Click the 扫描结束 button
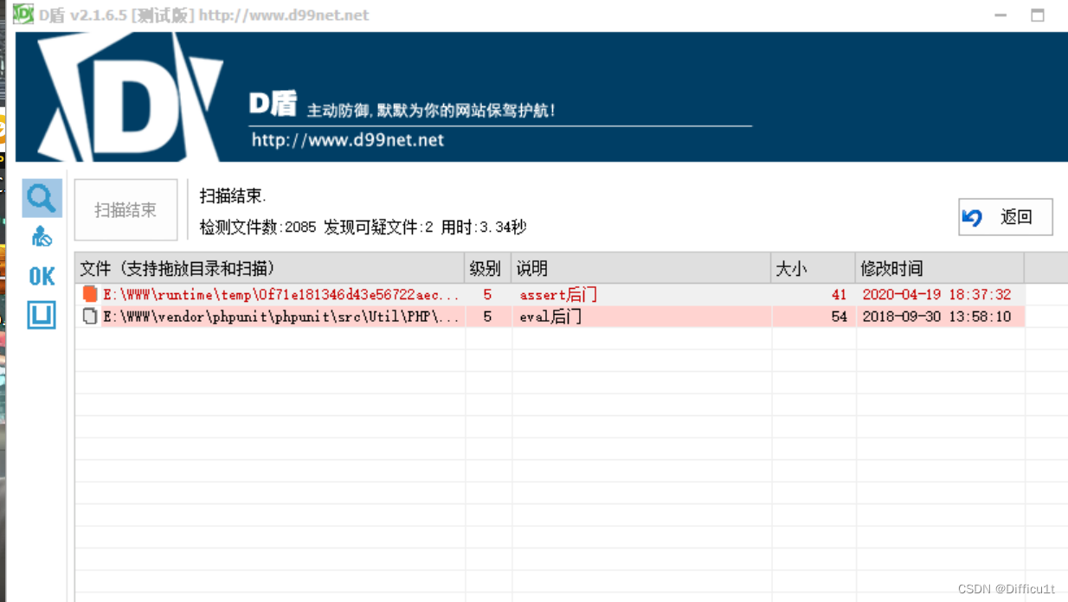This screenshot has width=1068, height=602. tap(125, 209)
